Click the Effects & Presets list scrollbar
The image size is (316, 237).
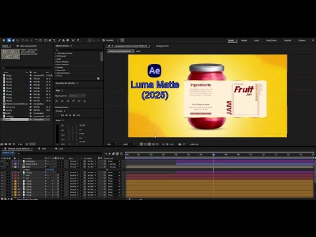coord(101,57)
